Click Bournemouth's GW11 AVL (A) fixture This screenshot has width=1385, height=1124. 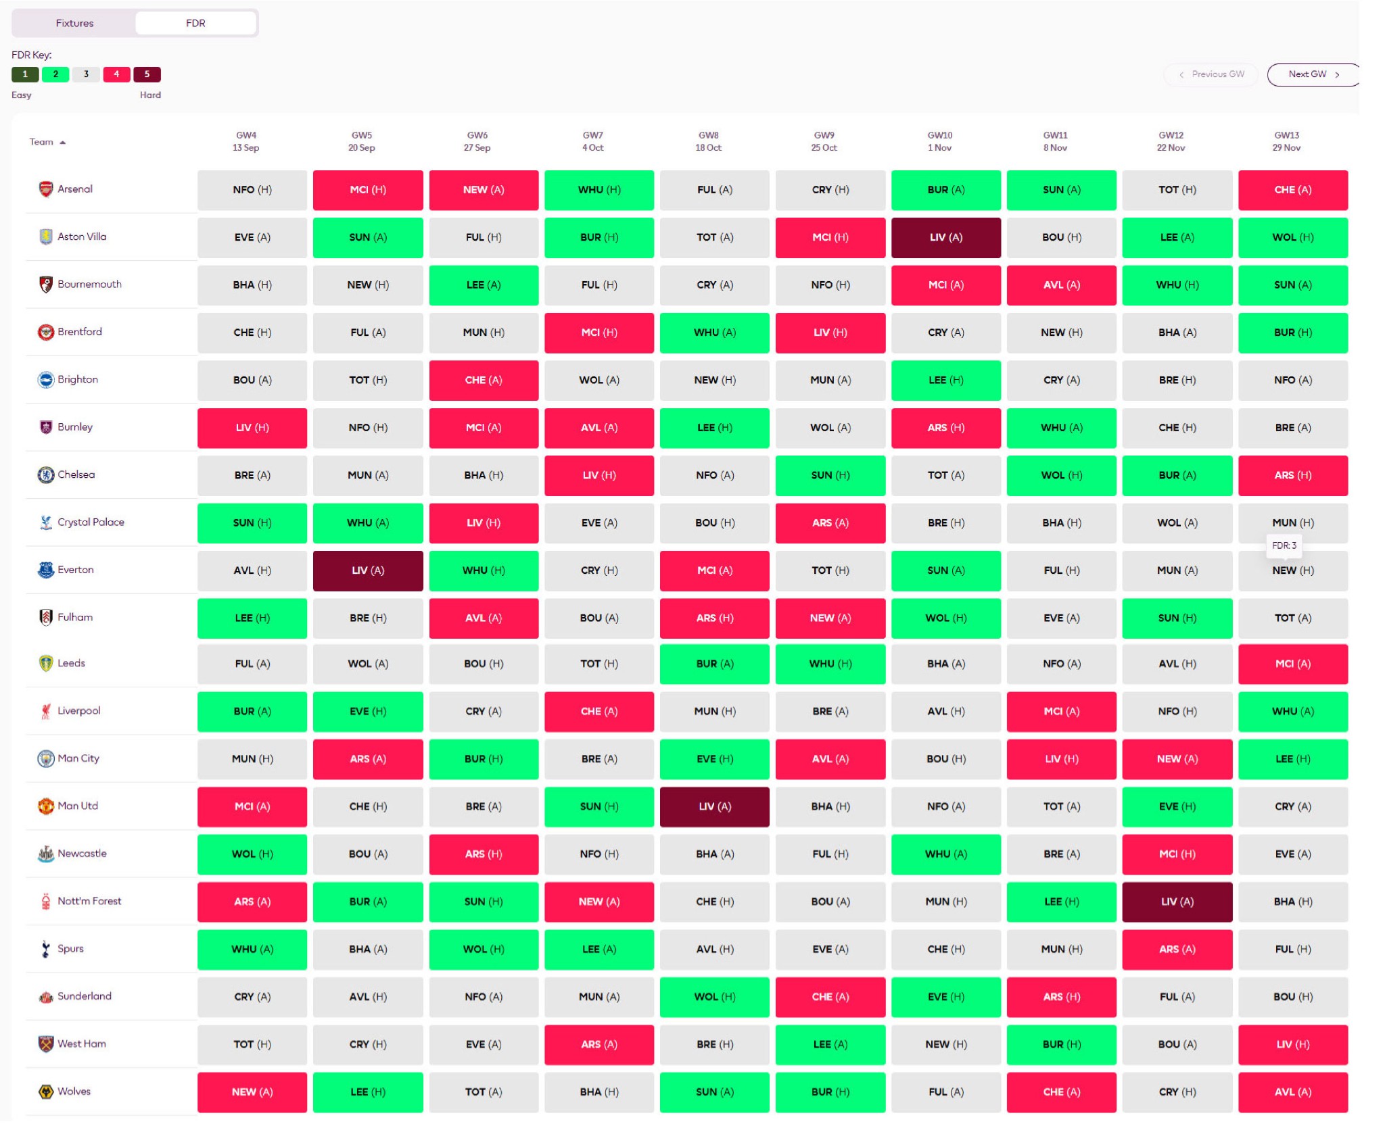click(1062, 285)
